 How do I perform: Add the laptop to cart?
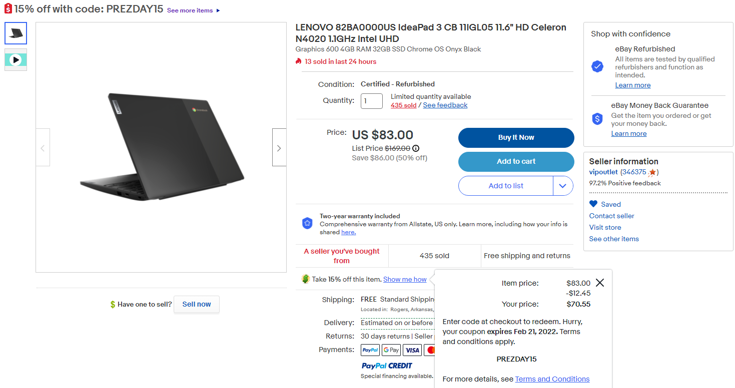[516, 162]
